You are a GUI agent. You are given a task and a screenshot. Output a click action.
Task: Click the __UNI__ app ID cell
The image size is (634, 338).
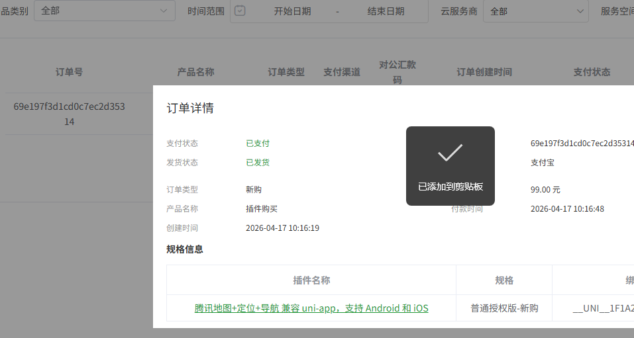coord(603,308)
